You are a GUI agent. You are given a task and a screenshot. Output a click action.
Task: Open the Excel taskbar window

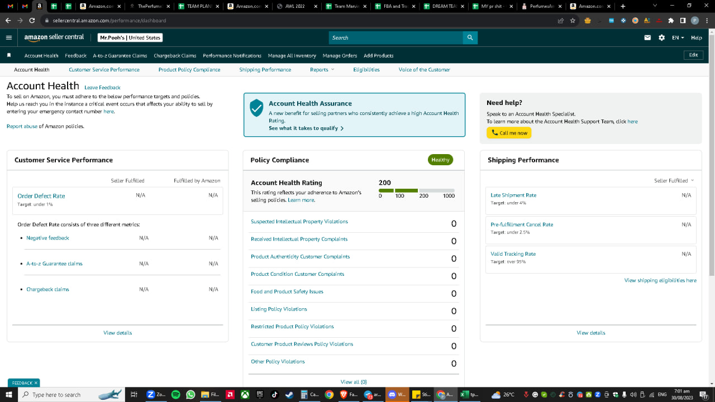pos(470,394)
